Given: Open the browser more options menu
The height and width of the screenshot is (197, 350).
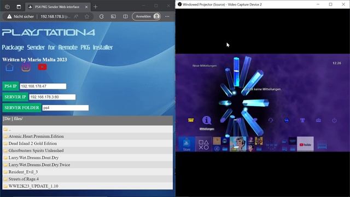Looking at the screenshot, I should point(167,16).
